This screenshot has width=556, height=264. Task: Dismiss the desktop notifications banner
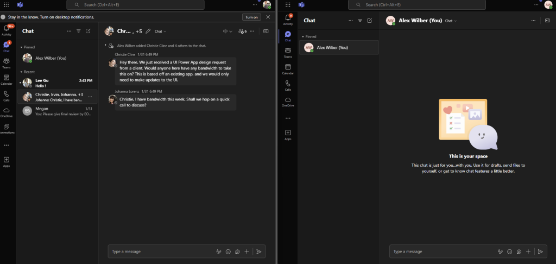tap(268, 17)
